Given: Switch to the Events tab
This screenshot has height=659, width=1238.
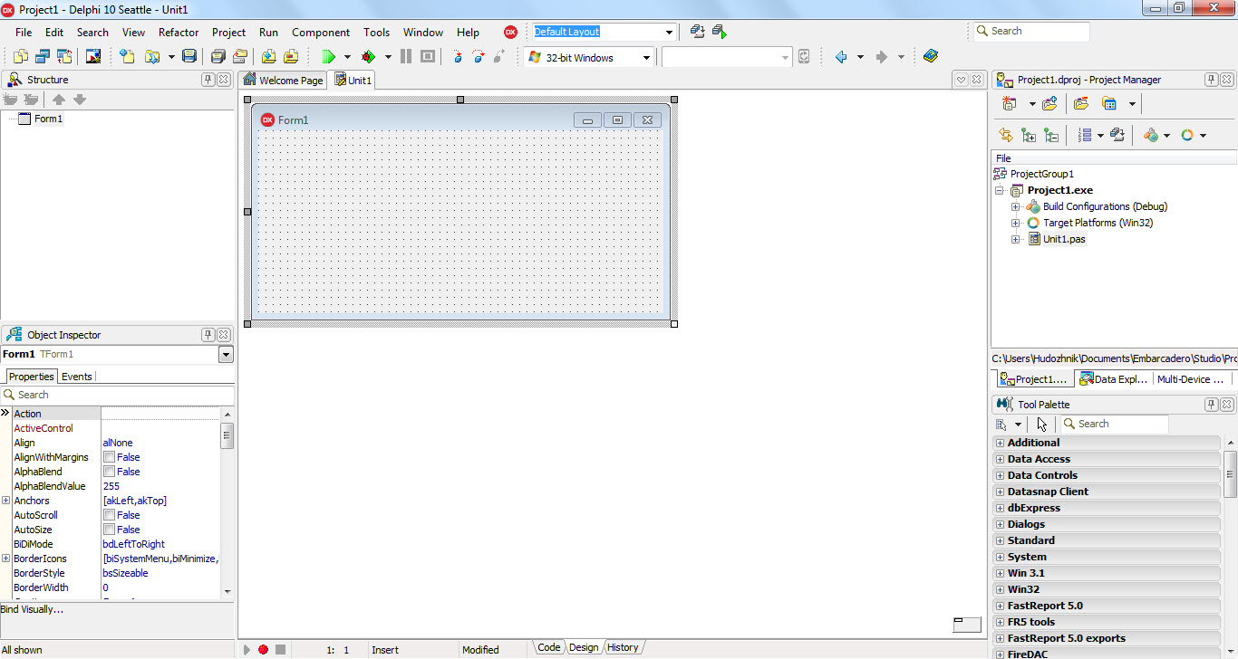Looking at the screenshot, I should [76, 377].
